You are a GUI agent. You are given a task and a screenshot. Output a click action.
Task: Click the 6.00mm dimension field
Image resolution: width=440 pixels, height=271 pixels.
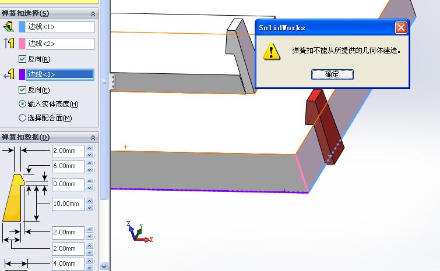pyautogui.click(x=68, y=166)
